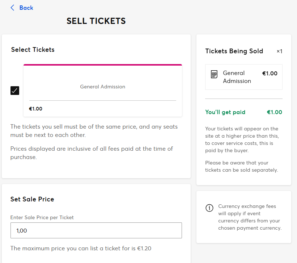The image size is (297, 263).
Task: Click the Select Tickets section heading
Action: (x=33, y=50)
